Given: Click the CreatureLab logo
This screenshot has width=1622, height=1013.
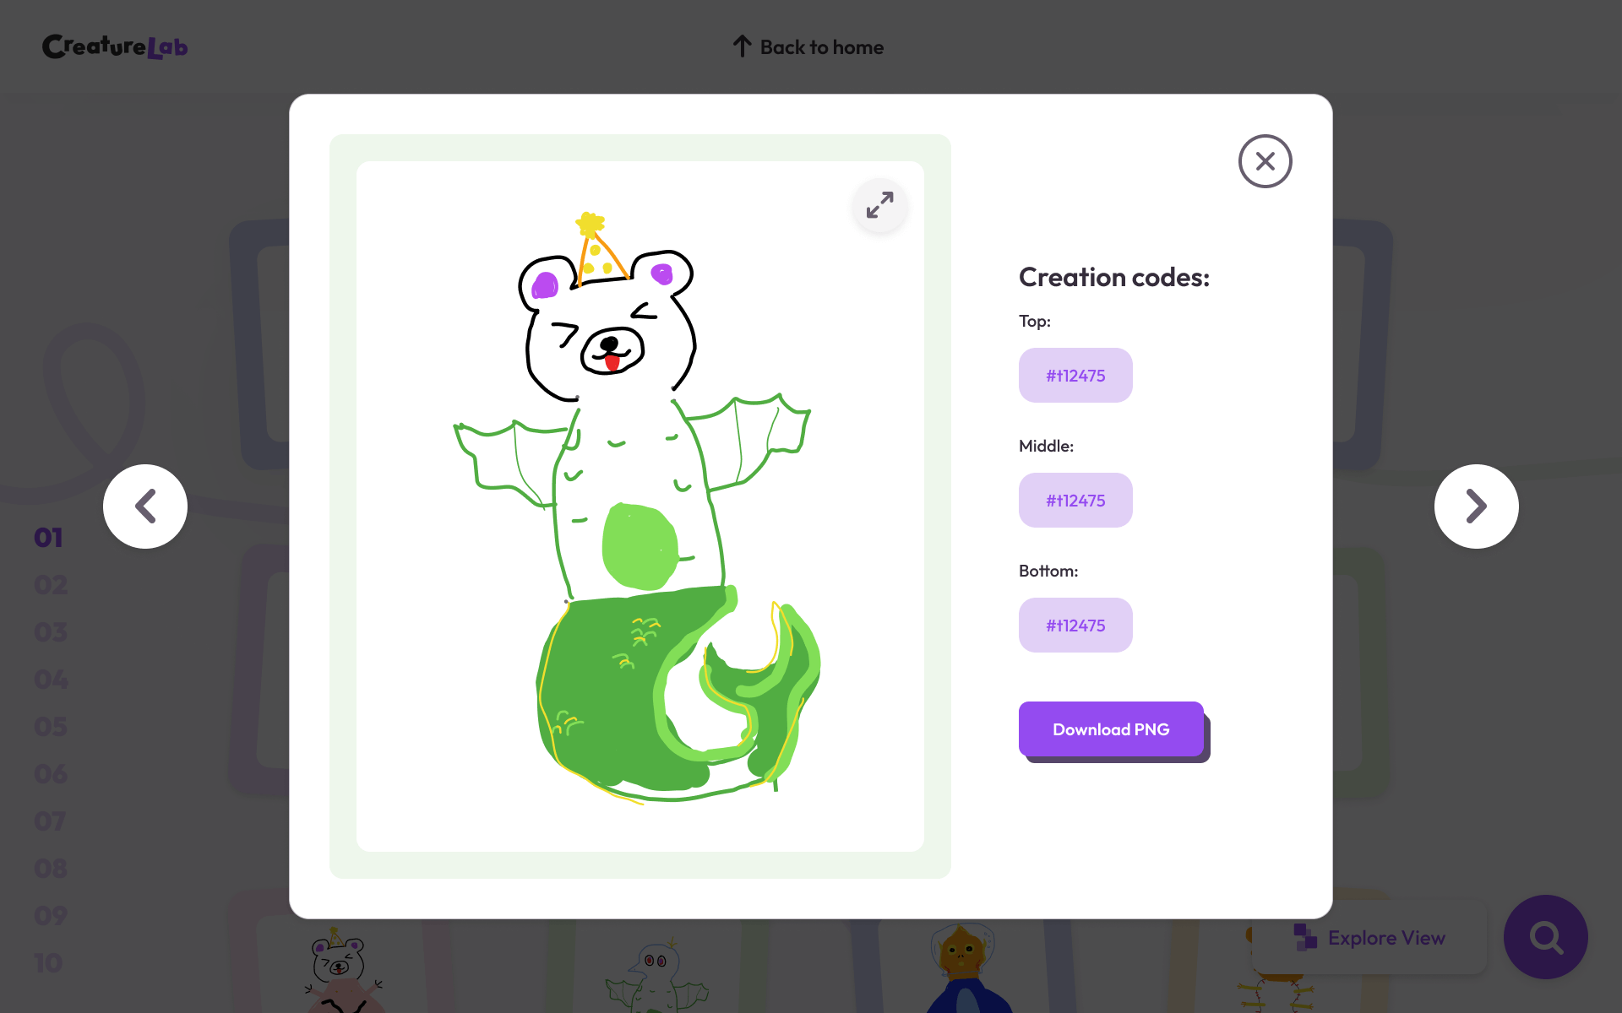Looking at the screenshot, I should point(115,47).
